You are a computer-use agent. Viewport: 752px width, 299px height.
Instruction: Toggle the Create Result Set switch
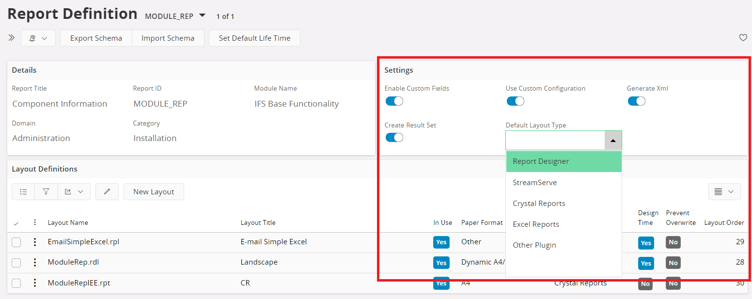(394, 138)
